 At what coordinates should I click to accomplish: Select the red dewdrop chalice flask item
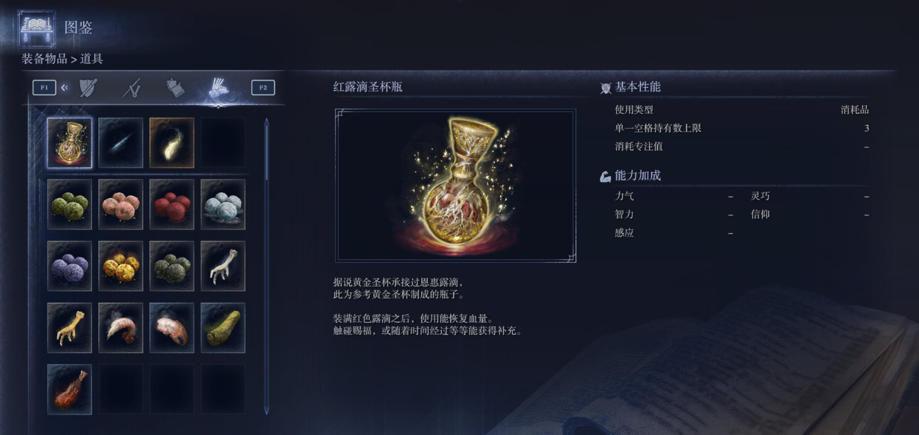69,143
